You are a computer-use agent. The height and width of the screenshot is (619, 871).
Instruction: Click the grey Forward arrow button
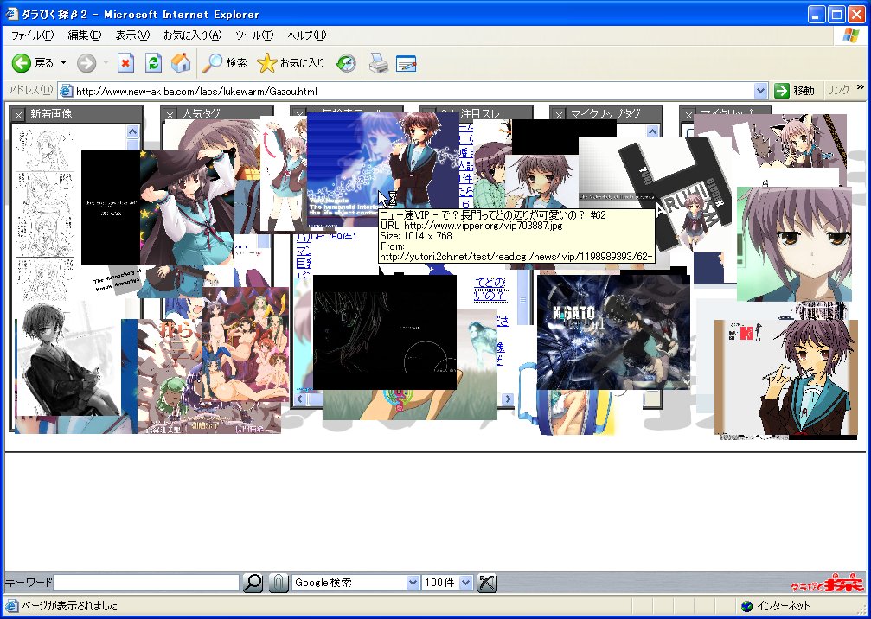[x=86, y=63]
